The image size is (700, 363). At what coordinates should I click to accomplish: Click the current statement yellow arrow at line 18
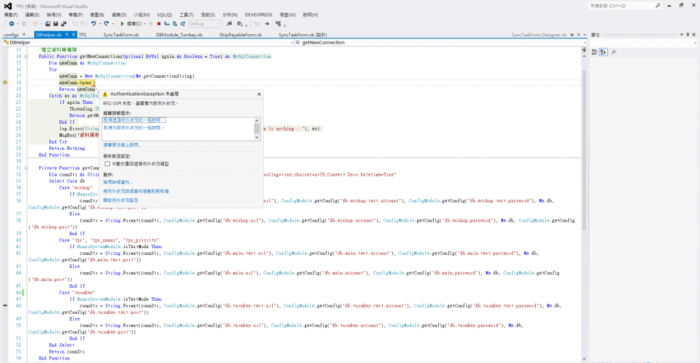(x=5, y=83)
